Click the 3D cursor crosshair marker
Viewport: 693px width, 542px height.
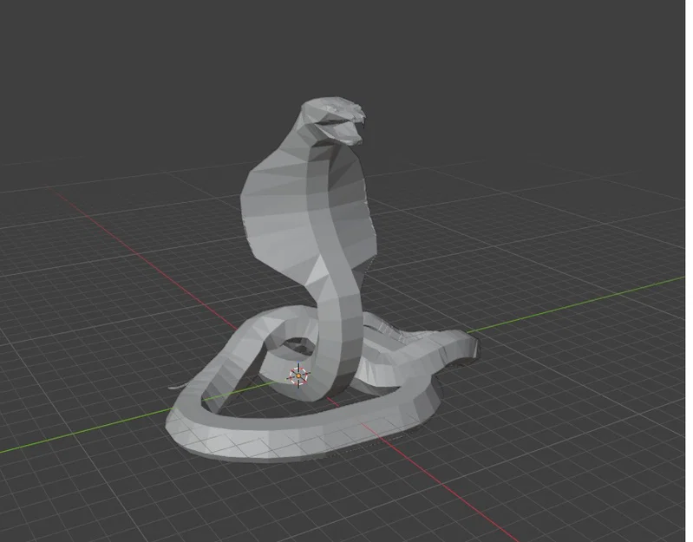point(298,375)
